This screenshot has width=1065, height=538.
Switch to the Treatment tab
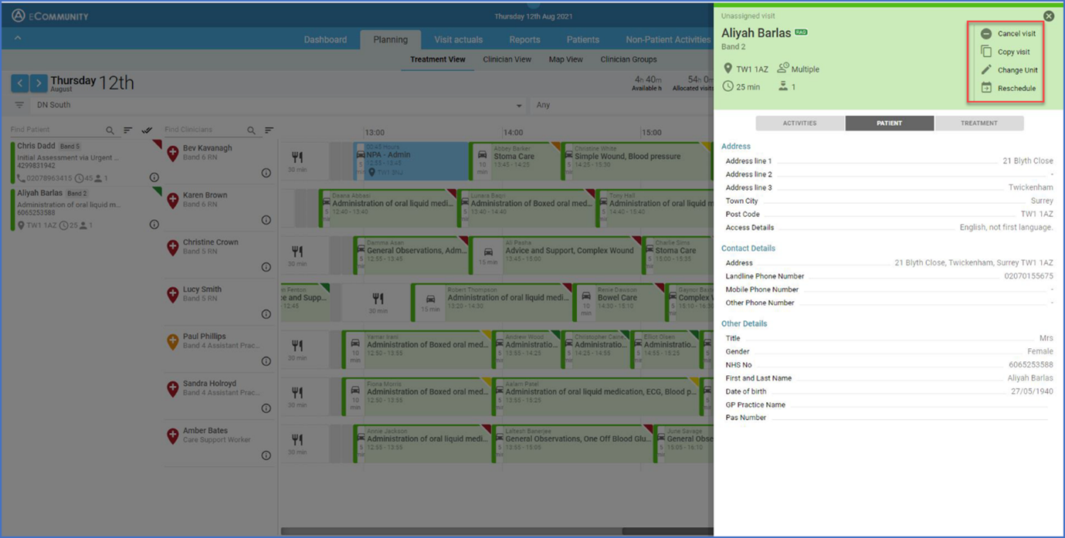click(x=979, y=124)
